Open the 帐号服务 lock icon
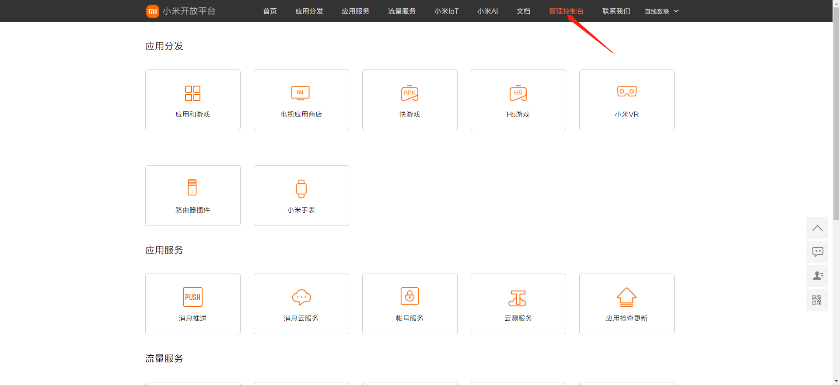The height and width of the screenshot is (385, 840). coord(409,296)
